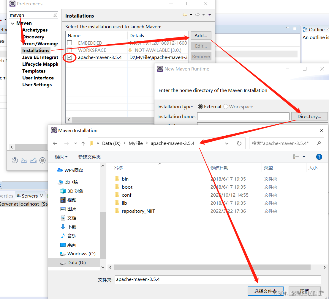Open back history dropdown arrow in Preferences
329x299 pixels.
[x=191, y=15]
